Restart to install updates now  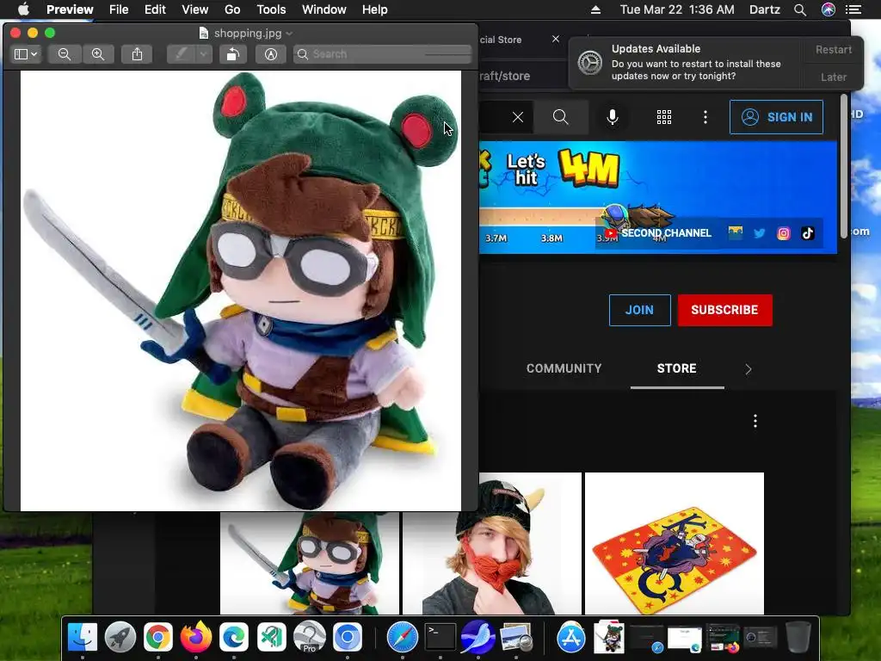[x=833, y=50]
